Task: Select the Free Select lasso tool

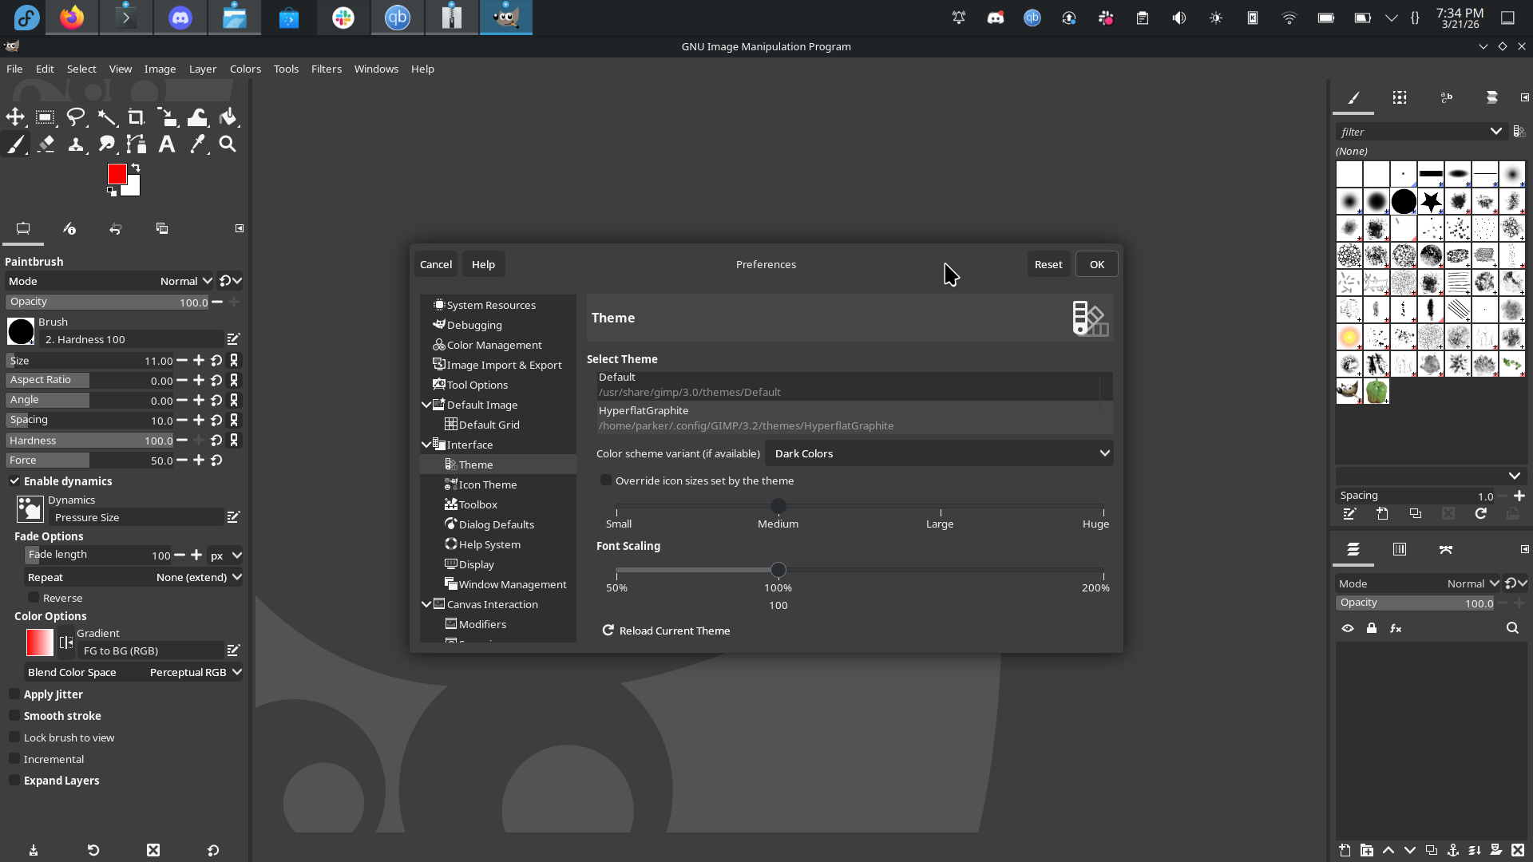Action: [76, 118]
